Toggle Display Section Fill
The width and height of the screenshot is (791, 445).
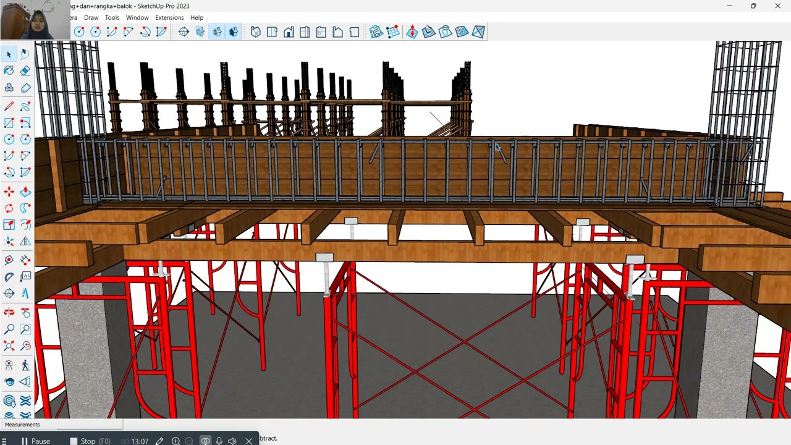tap(233, 32)
